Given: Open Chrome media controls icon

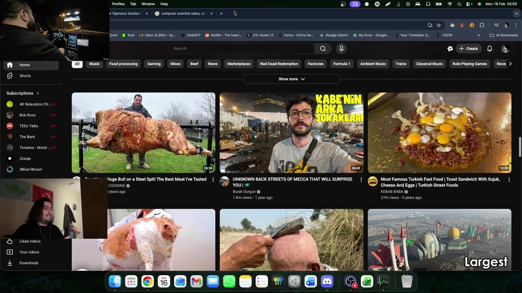Looking at the screenshot, I should (496, 25).
